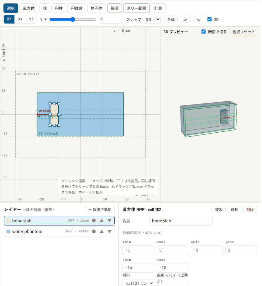This screenshot has width=262, height=286.
Task: Select the bone slab layer row
Action: click(x=59, y=221)
